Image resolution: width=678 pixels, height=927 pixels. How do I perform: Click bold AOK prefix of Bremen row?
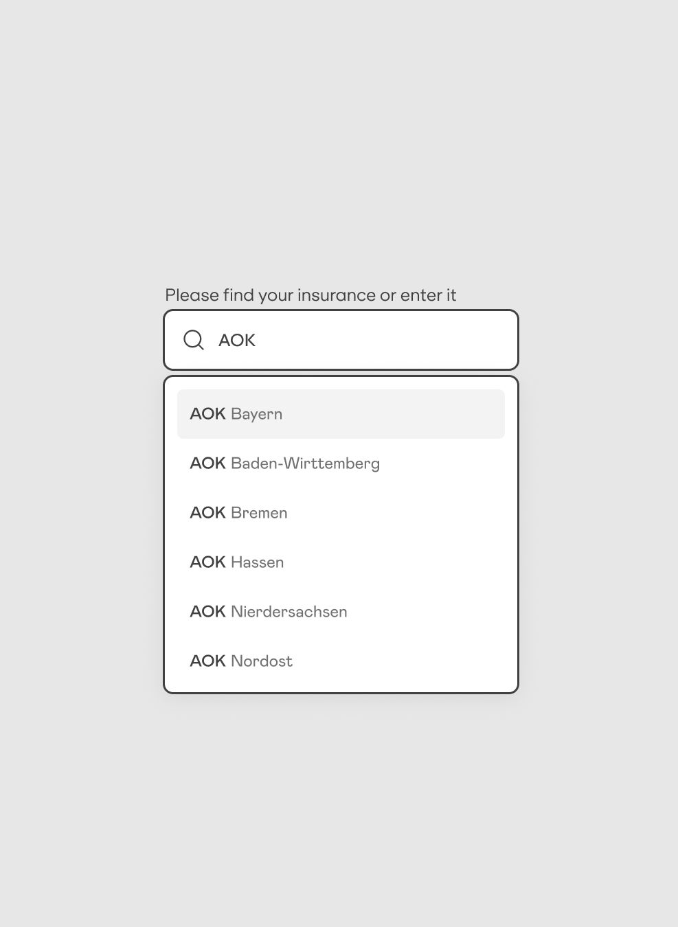(207, 513)
